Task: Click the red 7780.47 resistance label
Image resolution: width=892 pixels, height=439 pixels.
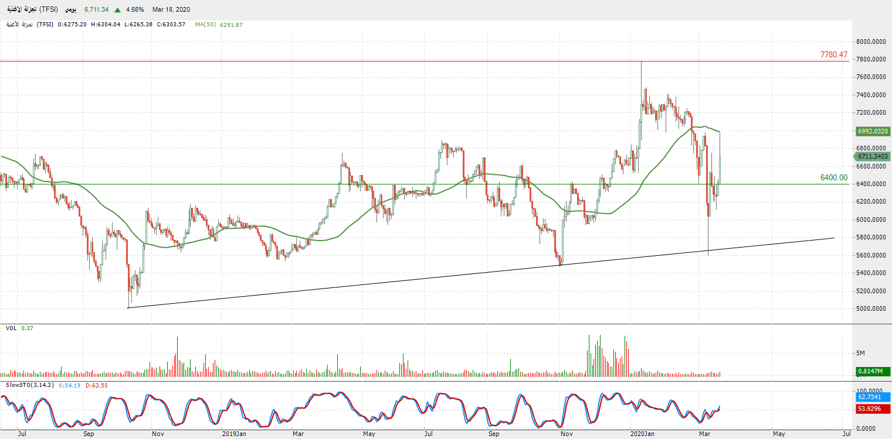Action: [x=834, y=54]
